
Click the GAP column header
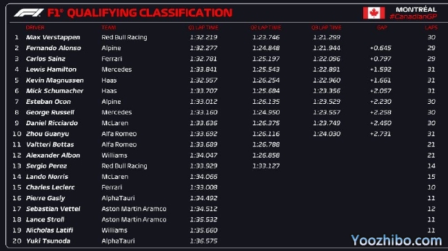[x=382, y=28]
